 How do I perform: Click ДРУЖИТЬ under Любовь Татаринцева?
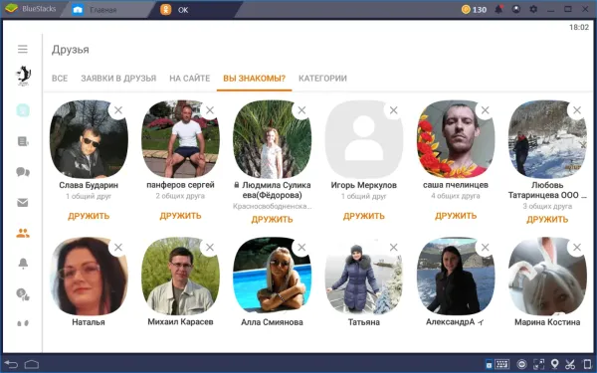point(547,219)
